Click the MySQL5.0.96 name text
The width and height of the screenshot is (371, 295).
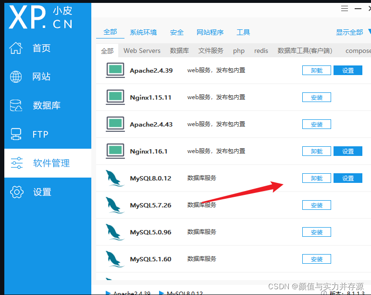[150, 232]
